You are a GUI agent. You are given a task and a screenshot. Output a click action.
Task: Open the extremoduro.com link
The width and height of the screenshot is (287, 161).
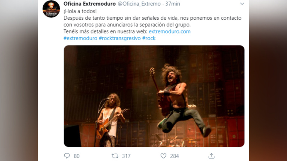pyautogui.click(x=170, y=31)
